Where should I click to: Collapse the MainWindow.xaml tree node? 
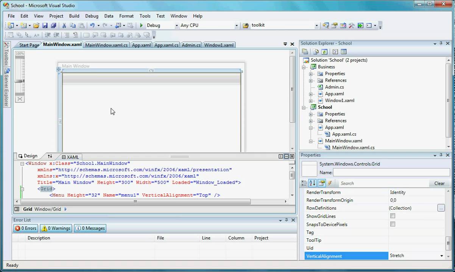[x=311, y=141]
